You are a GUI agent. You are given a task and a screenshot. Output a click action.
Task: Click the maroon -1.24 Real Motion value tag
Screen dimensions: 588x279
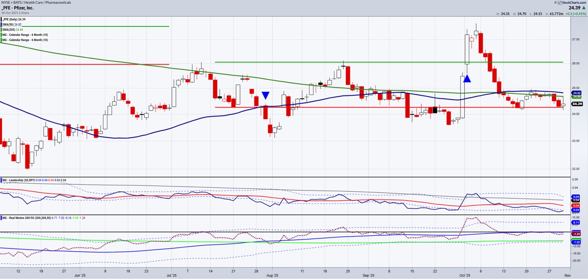(x=576, y=234)
